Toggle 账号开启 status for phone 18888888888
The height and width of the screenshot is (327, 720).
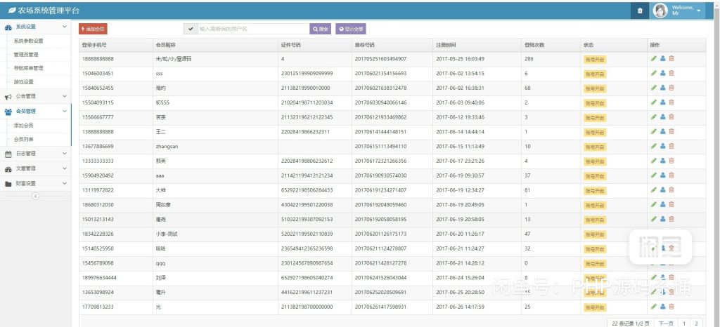[595, 59]
